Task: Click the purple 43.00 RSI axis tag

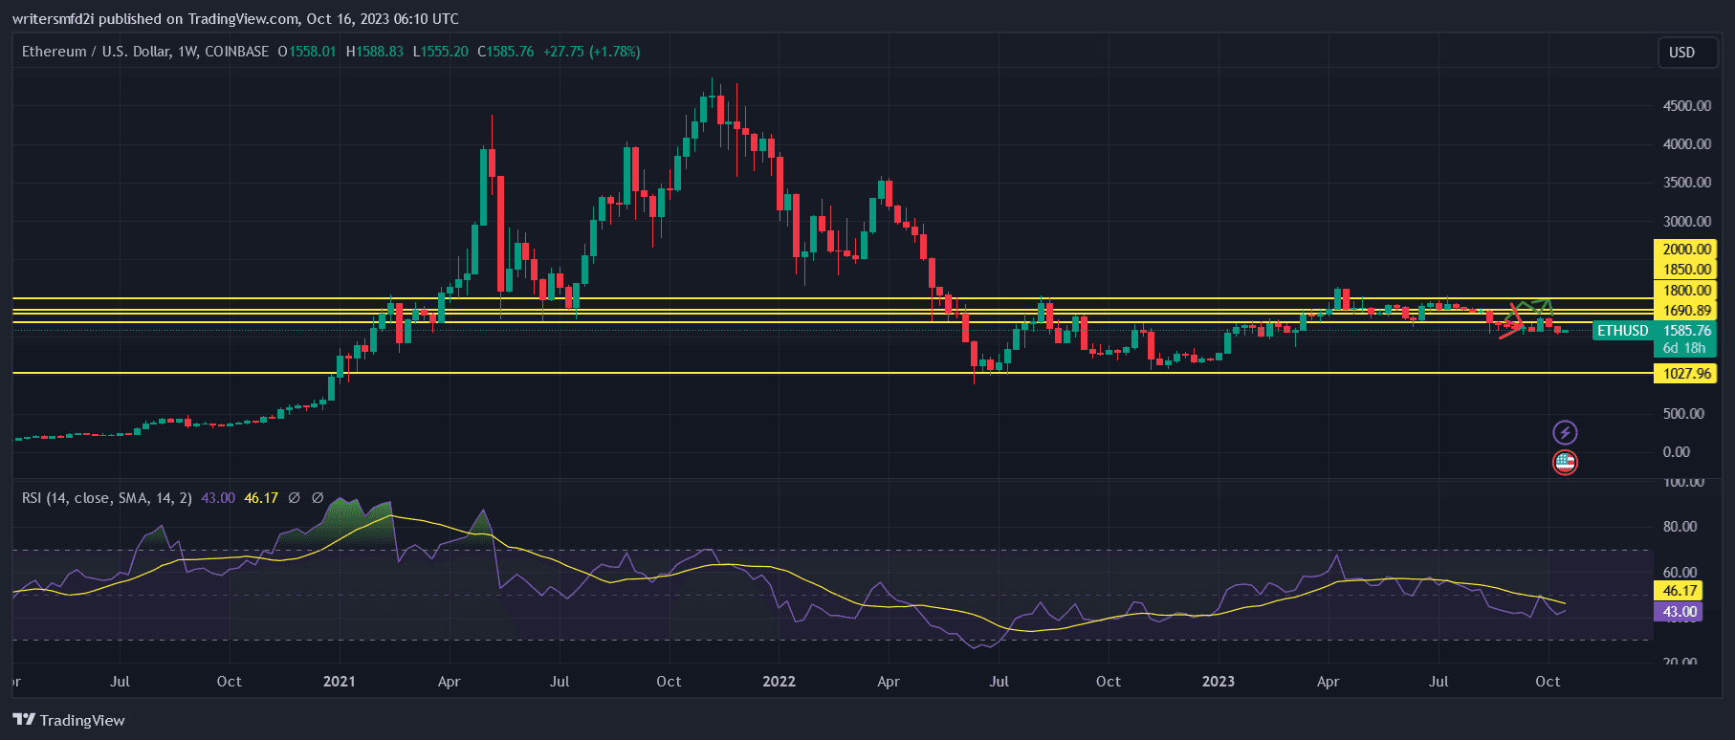Action: point(1679,612)
